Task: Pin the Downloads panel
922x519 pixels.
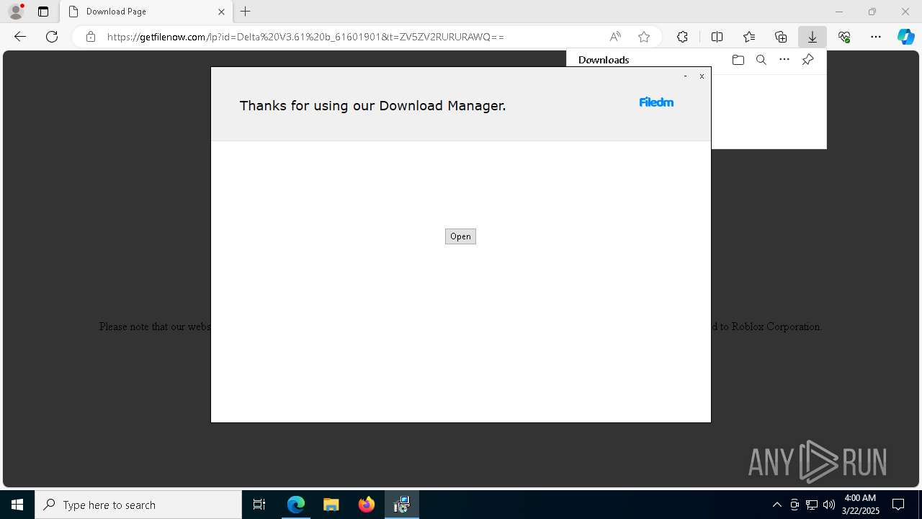Action: coord(807,60)
